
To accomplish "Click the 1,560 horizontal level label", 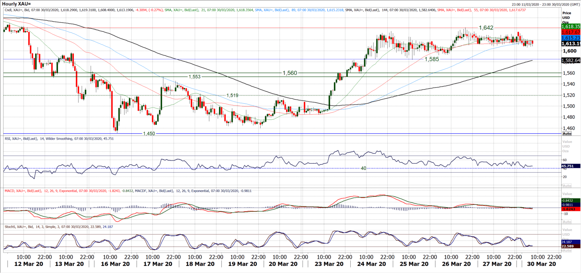I will tap(290, 72).
